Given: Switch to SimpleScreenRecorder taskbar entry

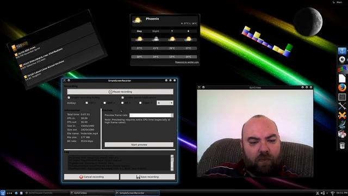Looking at the screenshot, I should coord(137,193).
